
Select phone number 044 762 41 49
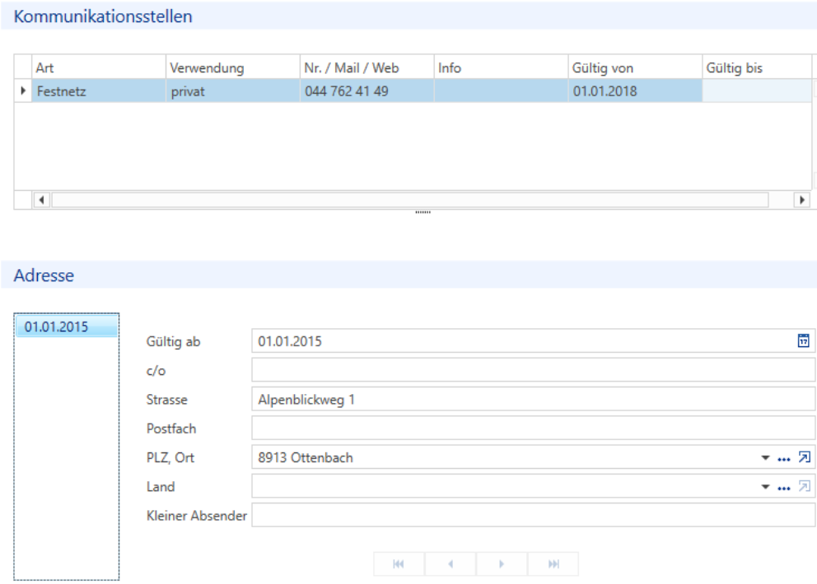tap(366, 91)
